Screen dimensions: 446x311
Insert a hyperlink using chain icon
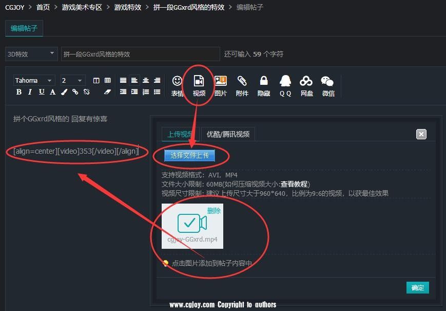75,92
